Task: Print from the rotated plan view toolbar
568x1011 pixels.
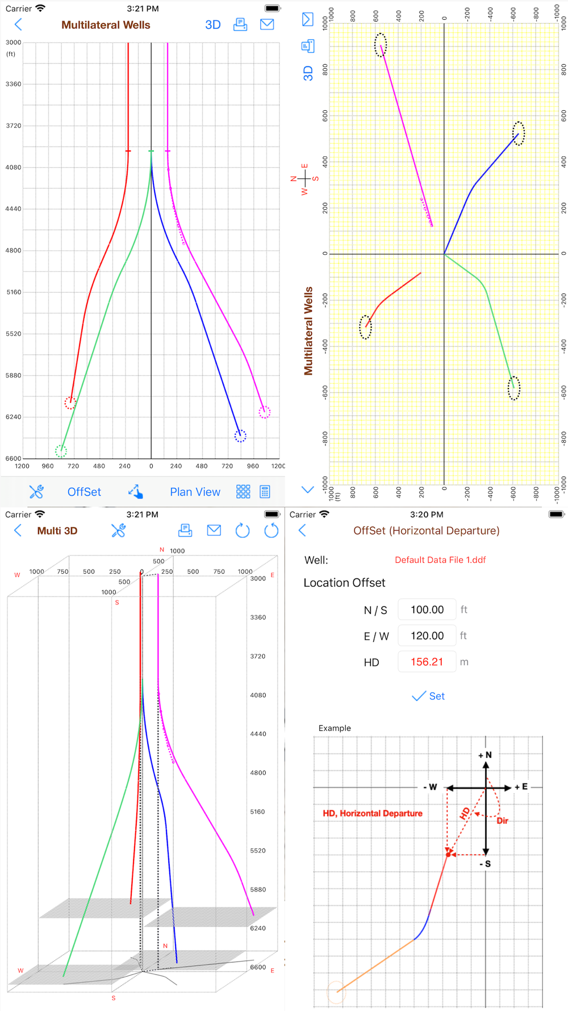Action: (307, 46)
